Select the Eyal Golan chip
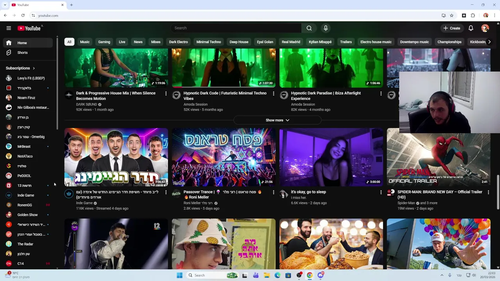The image size is (500, 281). point(265,42)
